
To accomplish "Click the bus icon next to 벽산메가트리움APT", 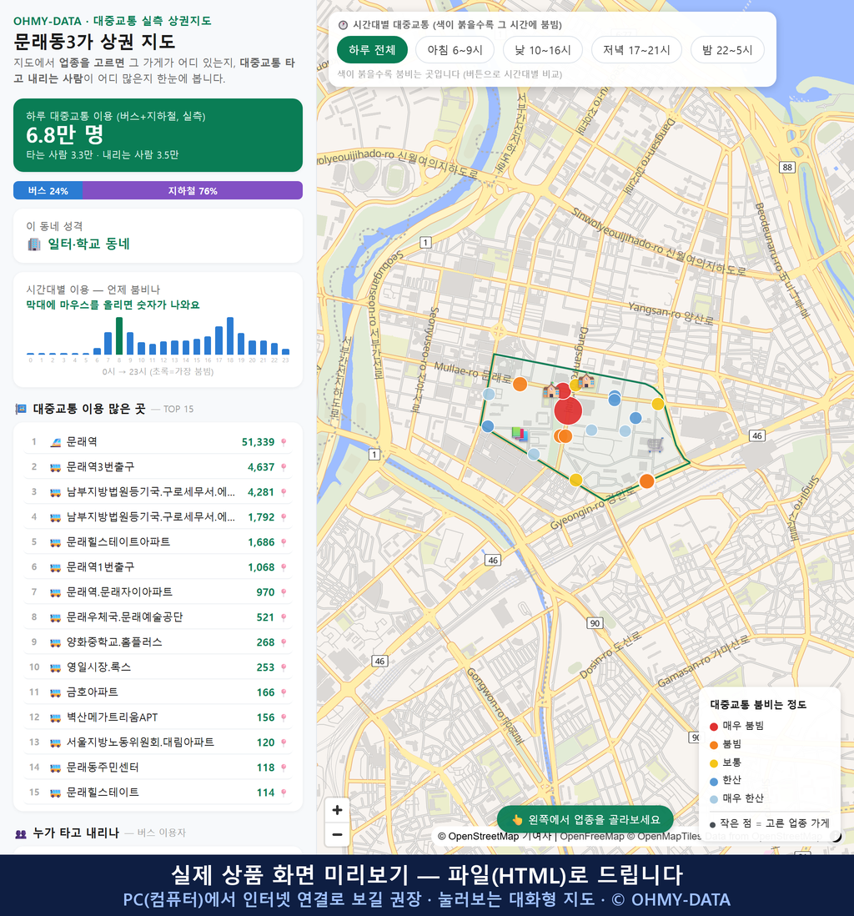I will [56, 717].
